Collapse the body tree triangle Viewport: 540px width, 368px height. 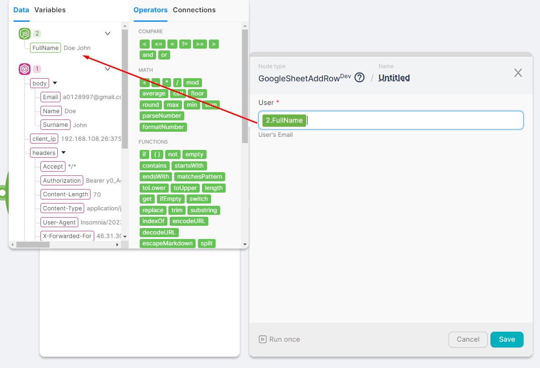(x=55, y=83)
